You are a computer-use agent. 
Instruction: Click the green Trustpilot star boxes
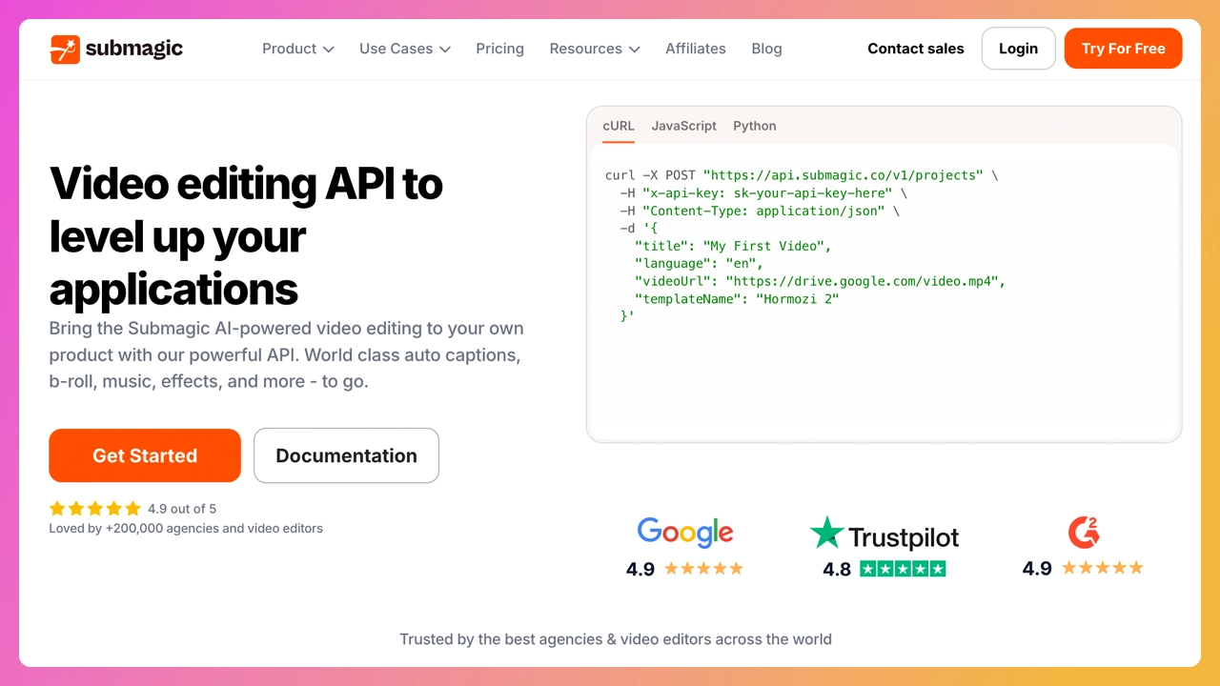click(x=903, y=569)
